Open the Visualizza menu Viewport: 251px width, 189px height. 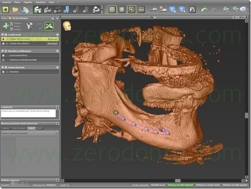(x=40, y=2)
